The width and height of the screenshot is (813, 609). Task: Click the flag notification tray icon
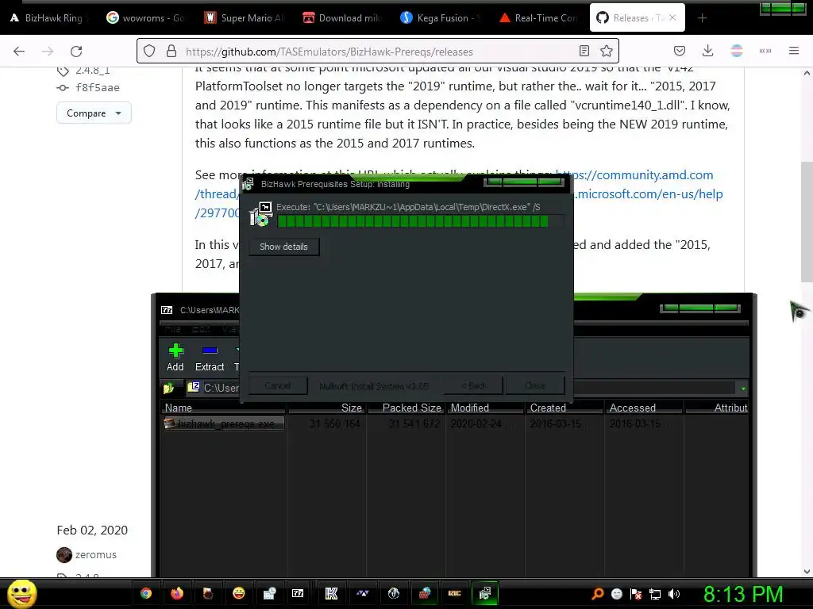[636, 594]
